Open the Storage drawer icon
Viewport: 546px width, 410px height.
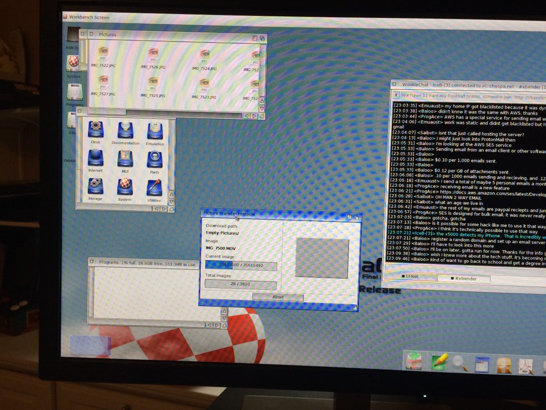(95, 189)
